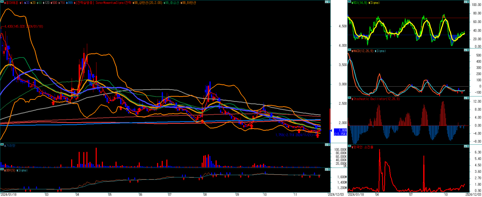Click the BB_중심선 legend label
This screenshot has width=482, height=197.
pos(172,3)
